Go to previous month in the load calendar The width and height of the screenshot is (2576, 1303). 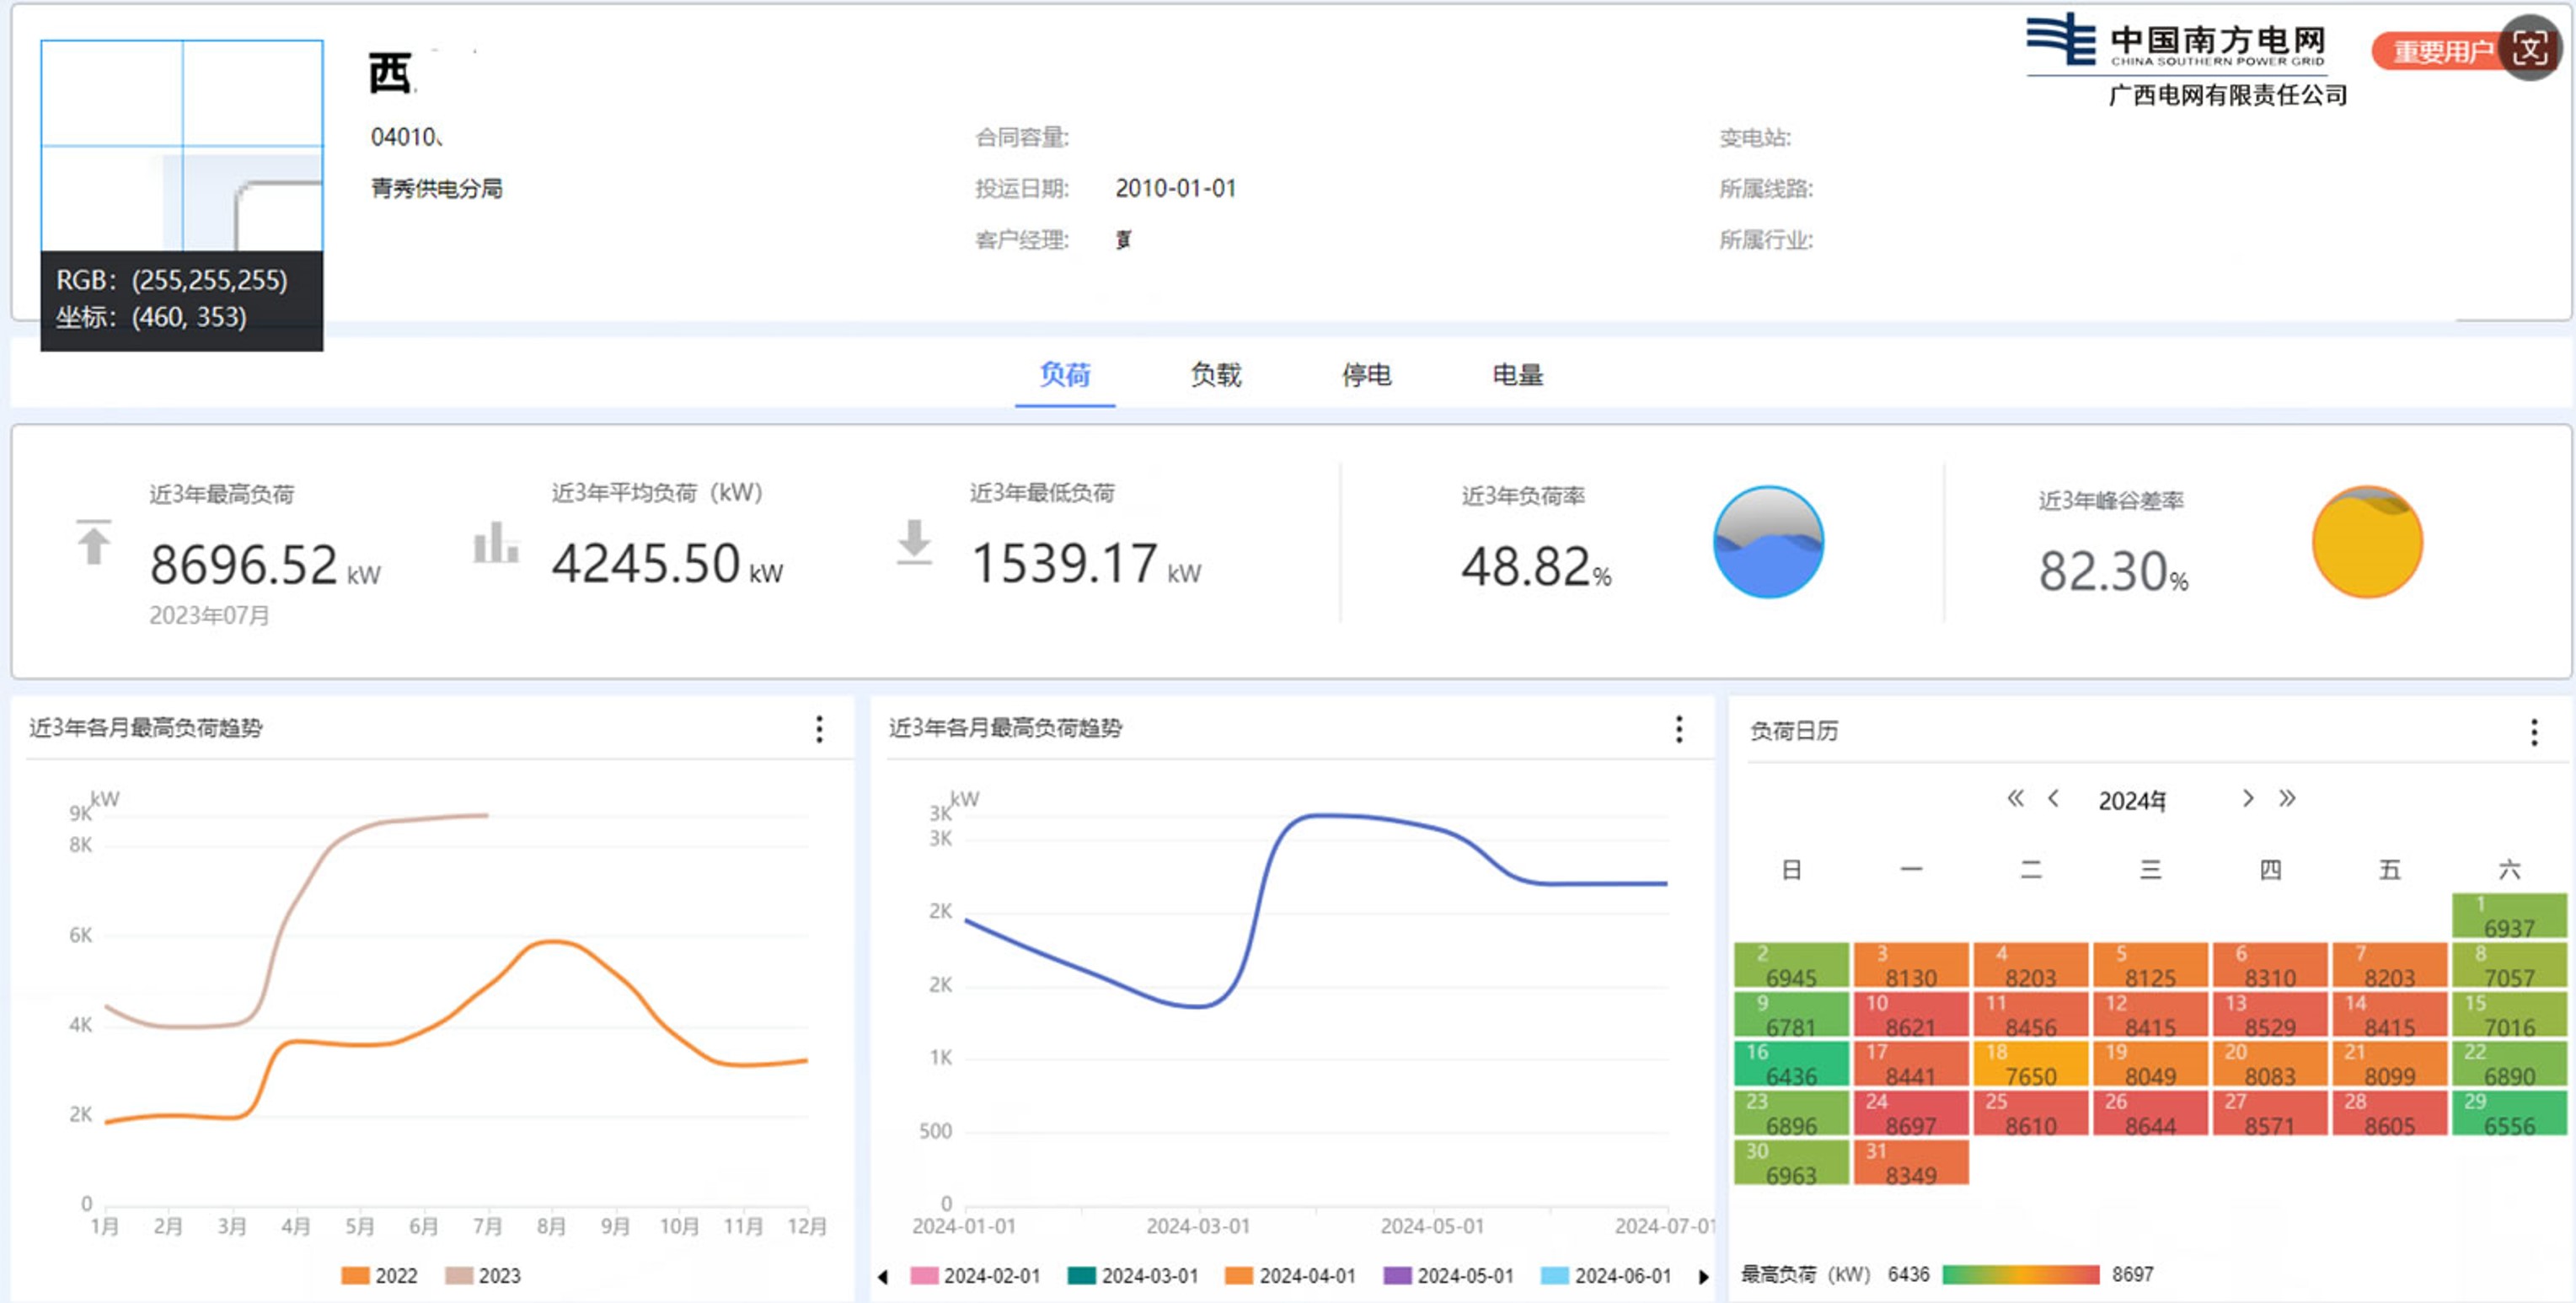click(x=2053, y=798)
